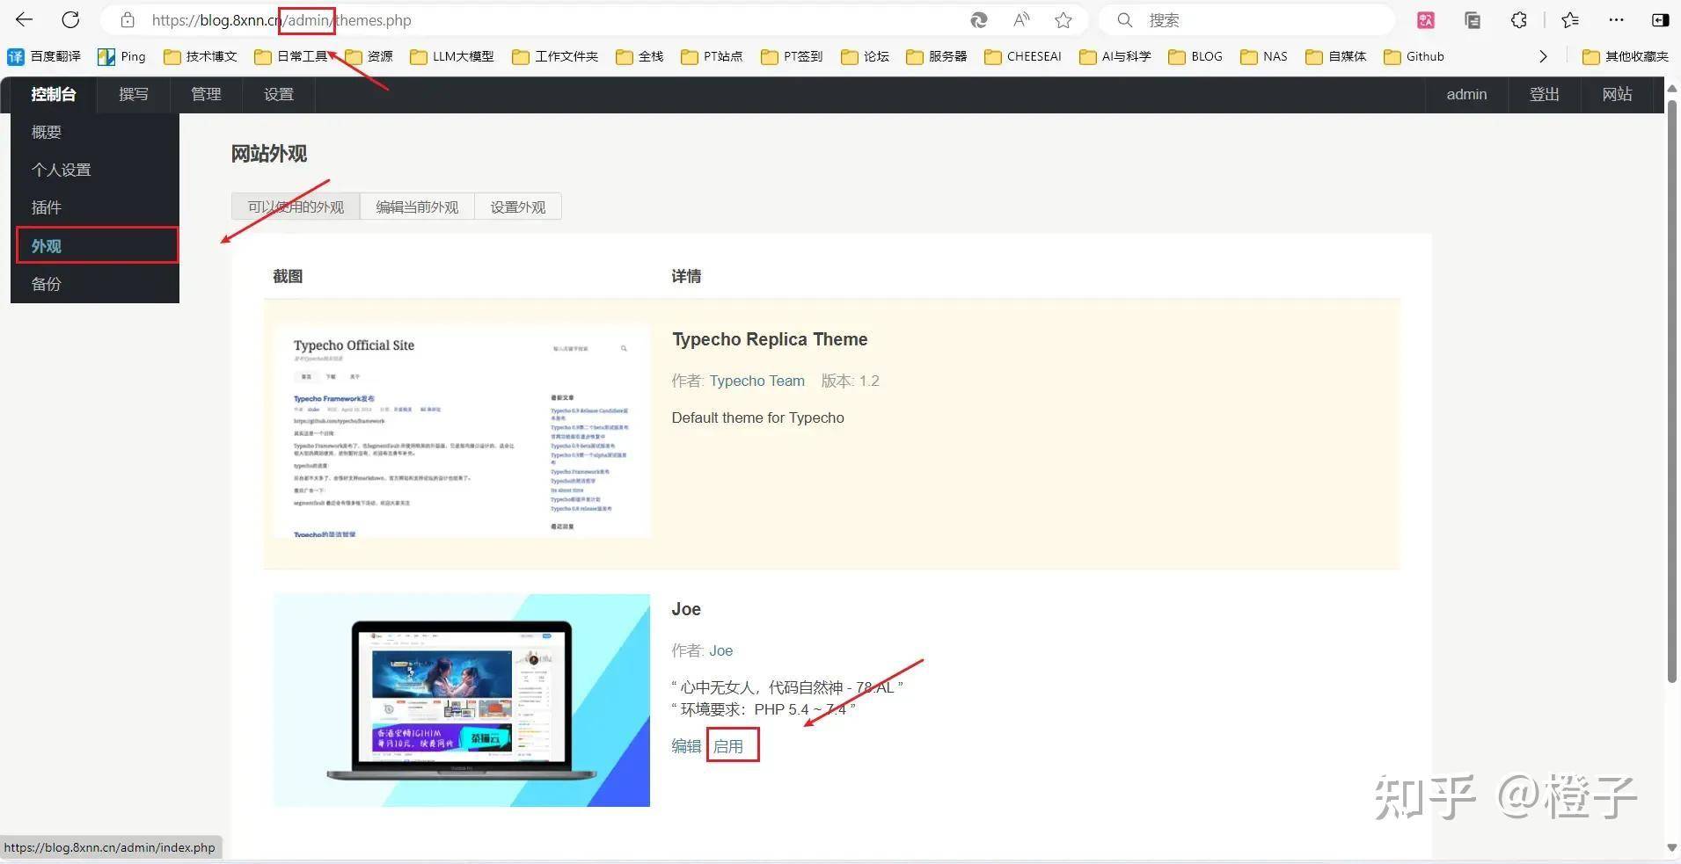
Task: Select 个人设置 in the dropdown menu
Action: tap(95, 170)
